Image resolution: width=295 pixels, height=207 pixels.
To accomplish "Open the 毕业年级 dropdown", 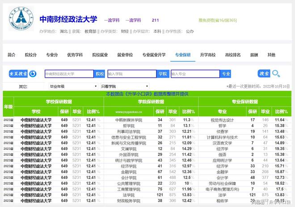I will click(x=73, y=87).
